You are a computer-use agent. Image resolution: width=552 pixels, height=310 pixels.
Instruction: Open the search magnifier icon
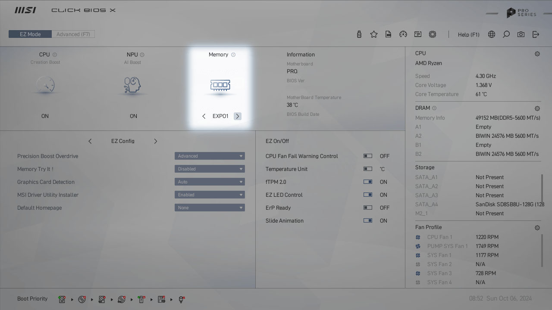506,34
